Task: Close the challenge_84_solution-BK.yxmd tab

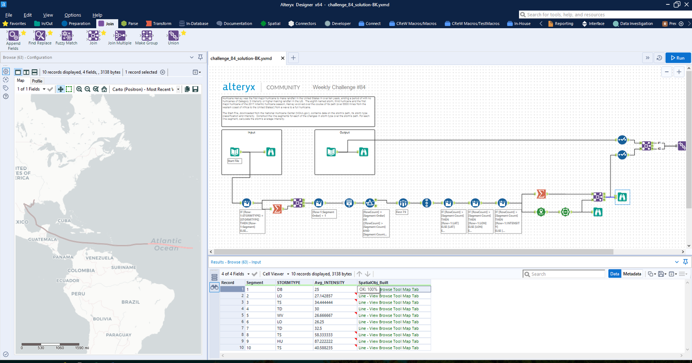Action: pos(283,58)
